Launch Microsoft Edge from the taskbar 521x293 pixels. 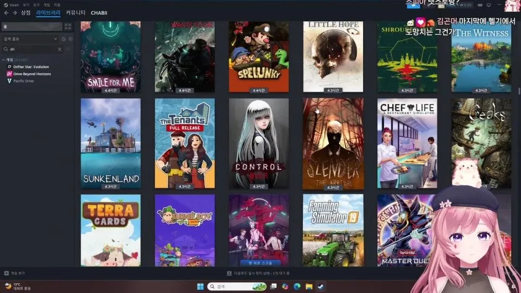[297, 286]
